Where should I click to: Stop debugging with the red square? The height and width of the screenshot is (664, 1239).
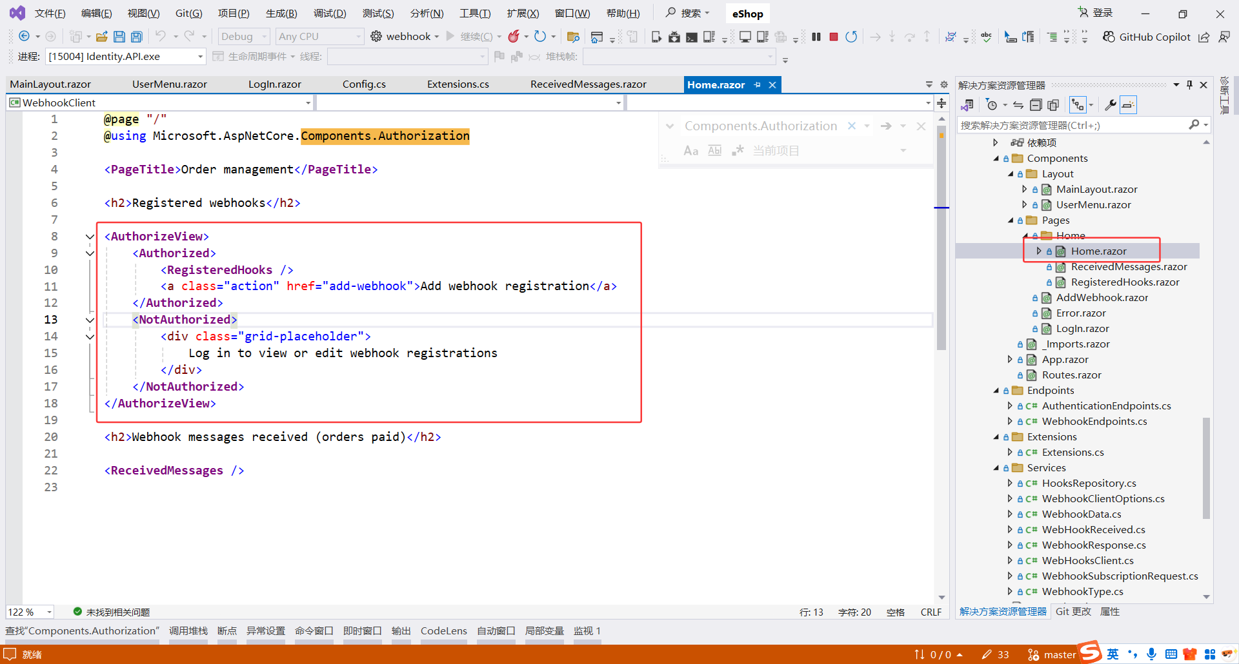click(x=834, y=37)
